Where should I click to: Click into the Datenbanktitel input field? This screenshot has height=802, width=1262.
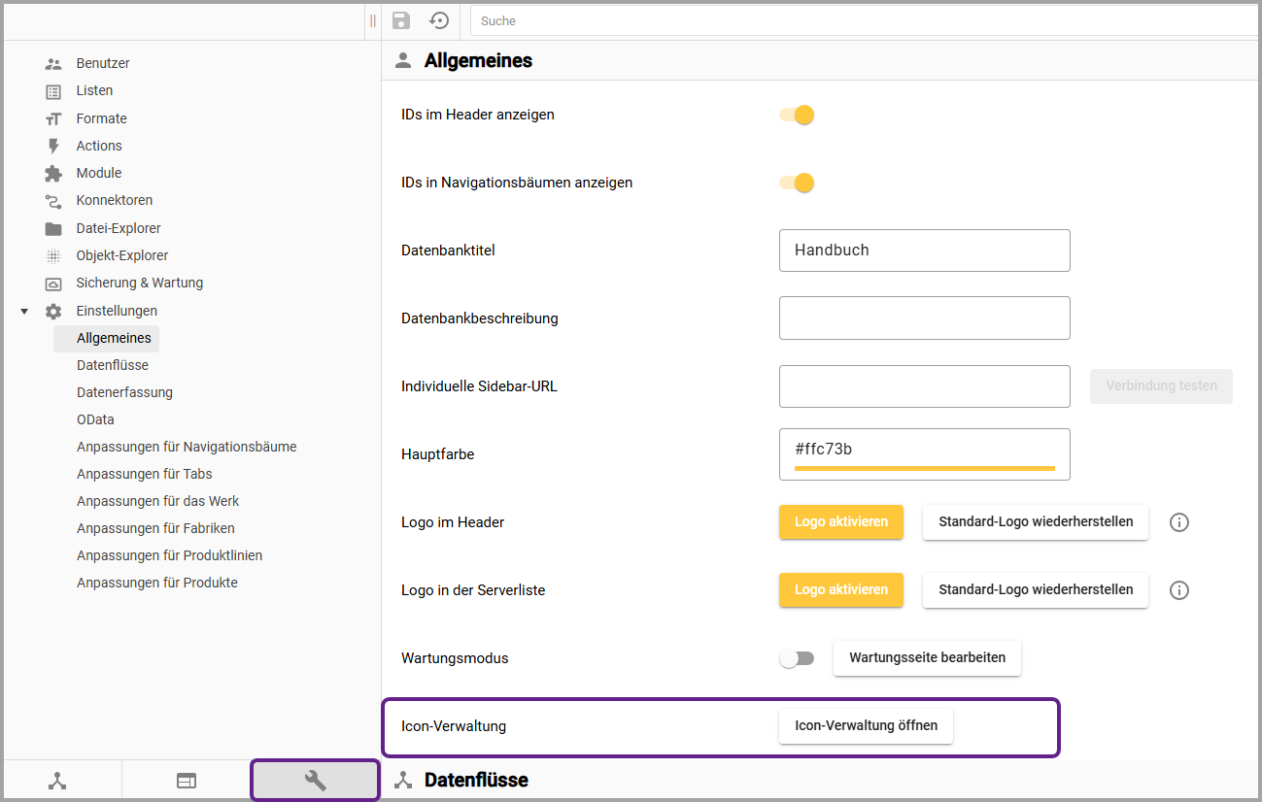pyautogui.click(x=924, y=251)
